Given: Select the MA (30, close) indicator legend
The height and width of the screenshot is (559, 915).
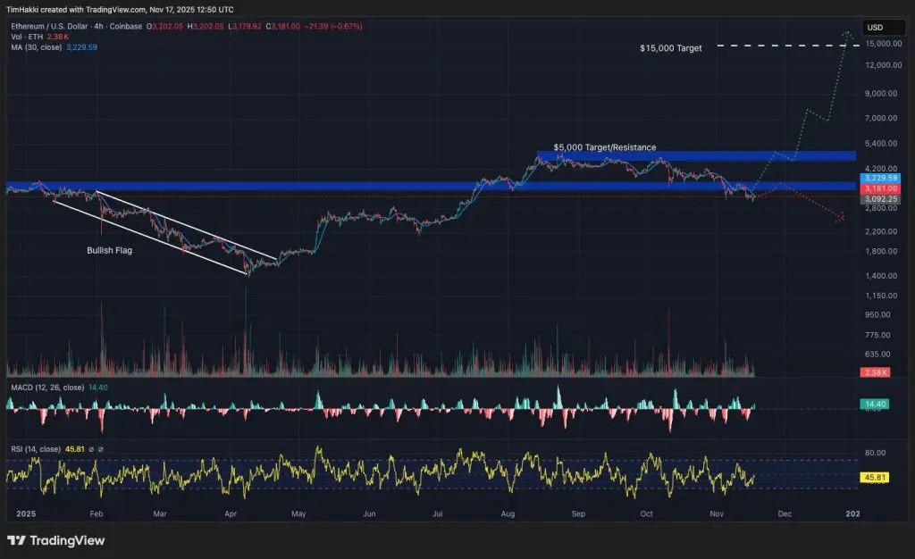Looking at the screenshot, I should [36, 47].
